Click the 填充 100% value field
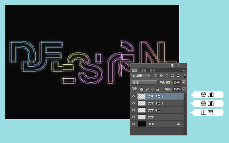This screenshot has width=229, height=143. pos(177,89)
